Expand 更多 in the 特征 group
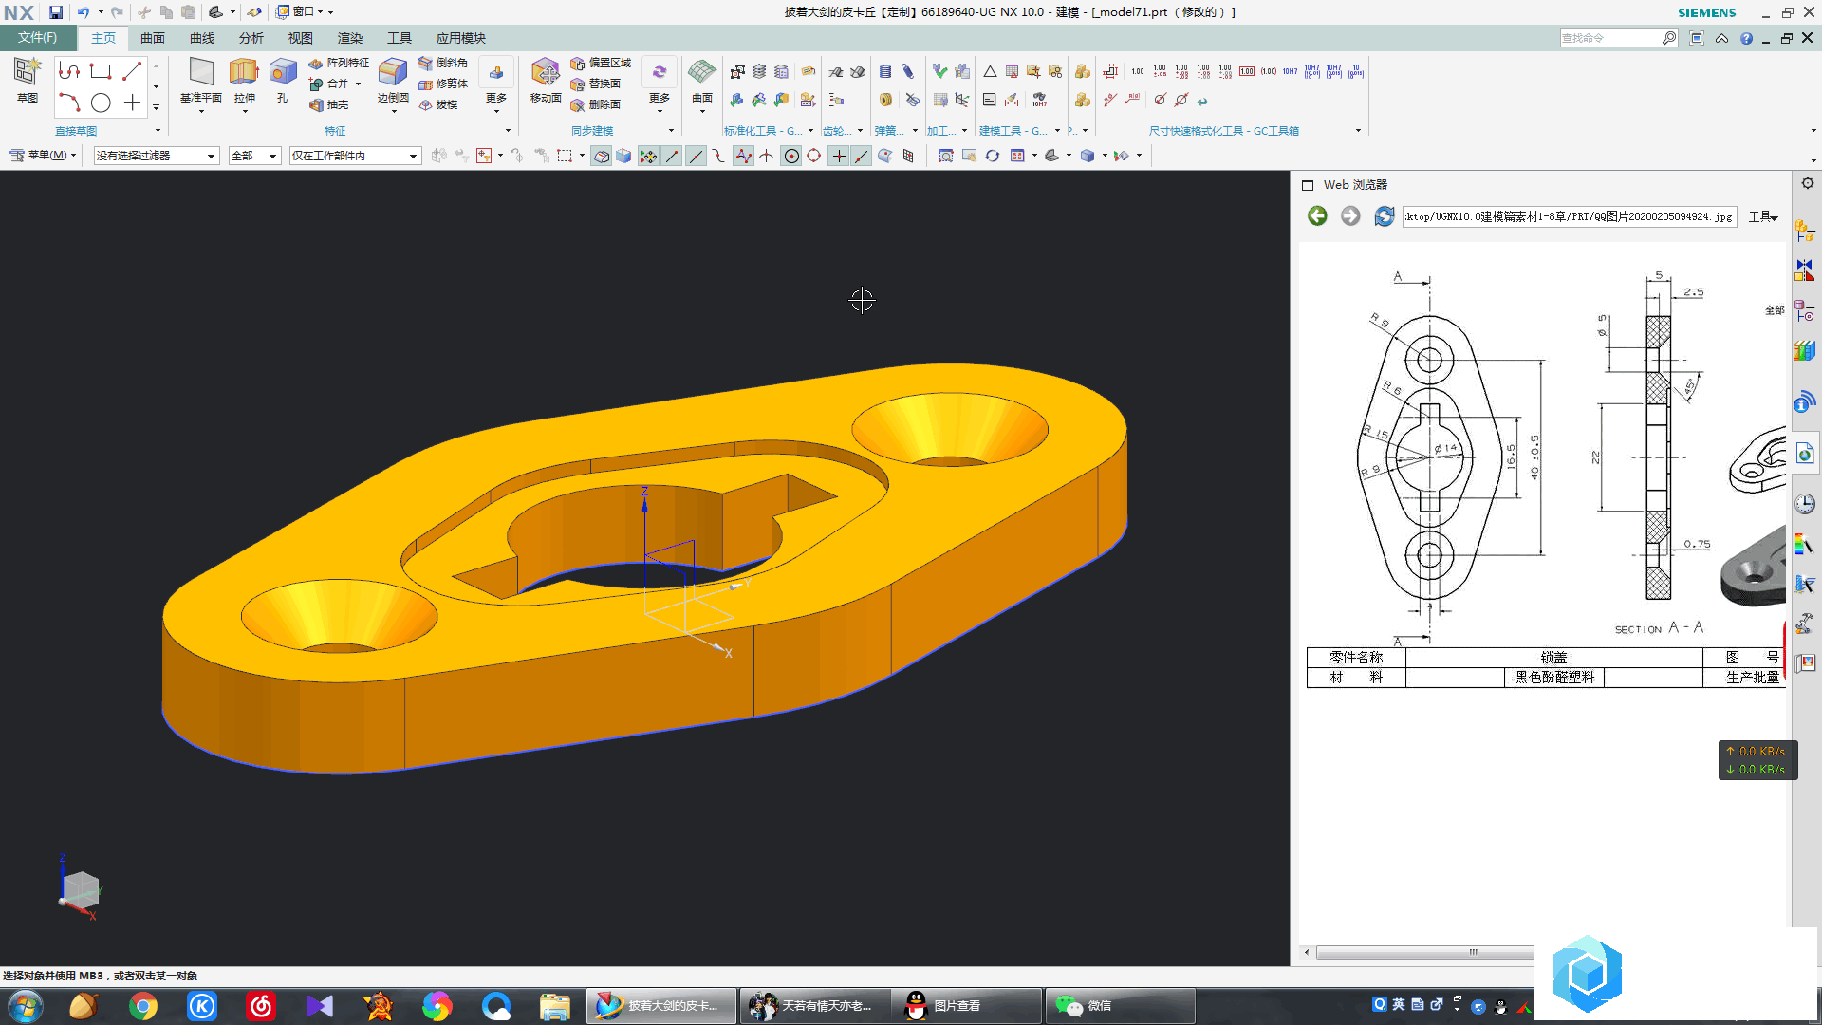The width and height of the screenshot is (1822, 1025). [x=496, y=85]
